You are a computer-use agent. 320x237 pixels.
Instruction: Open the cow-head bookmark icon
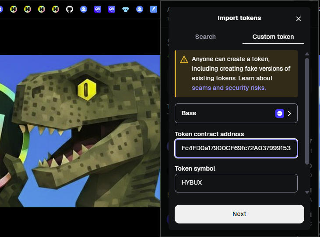click(x=126, y=9)
